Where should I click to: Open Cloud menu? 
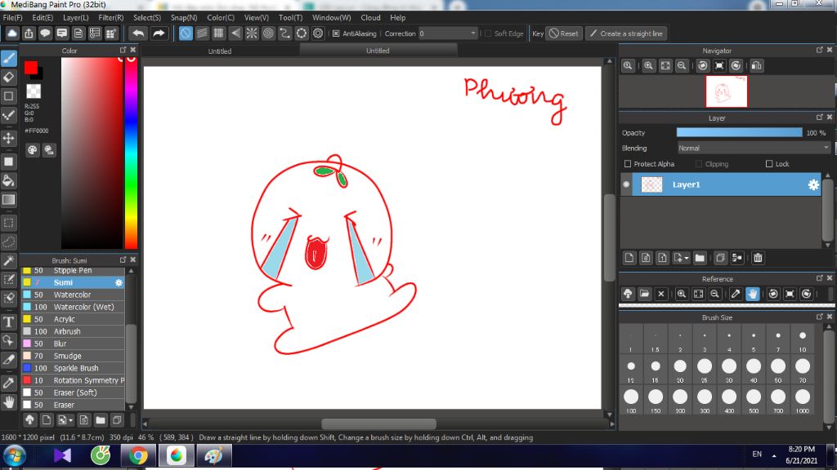(x=370, y=18)
